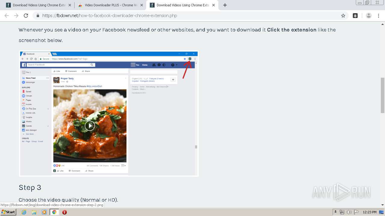The width and height of the screenshot is (385, 216).
Task: Open Chrome's three-dot menu
Action: tap(379, 16)
